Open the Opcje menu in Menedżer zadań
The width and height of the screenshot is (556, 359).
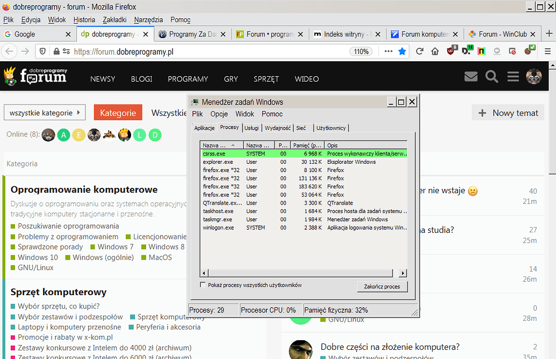(x=219, y=114)
